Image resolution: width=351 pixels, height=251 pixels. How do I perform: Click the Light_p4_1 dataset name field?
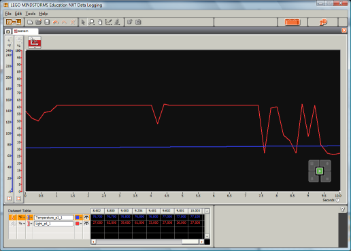[x=54, y=224]
